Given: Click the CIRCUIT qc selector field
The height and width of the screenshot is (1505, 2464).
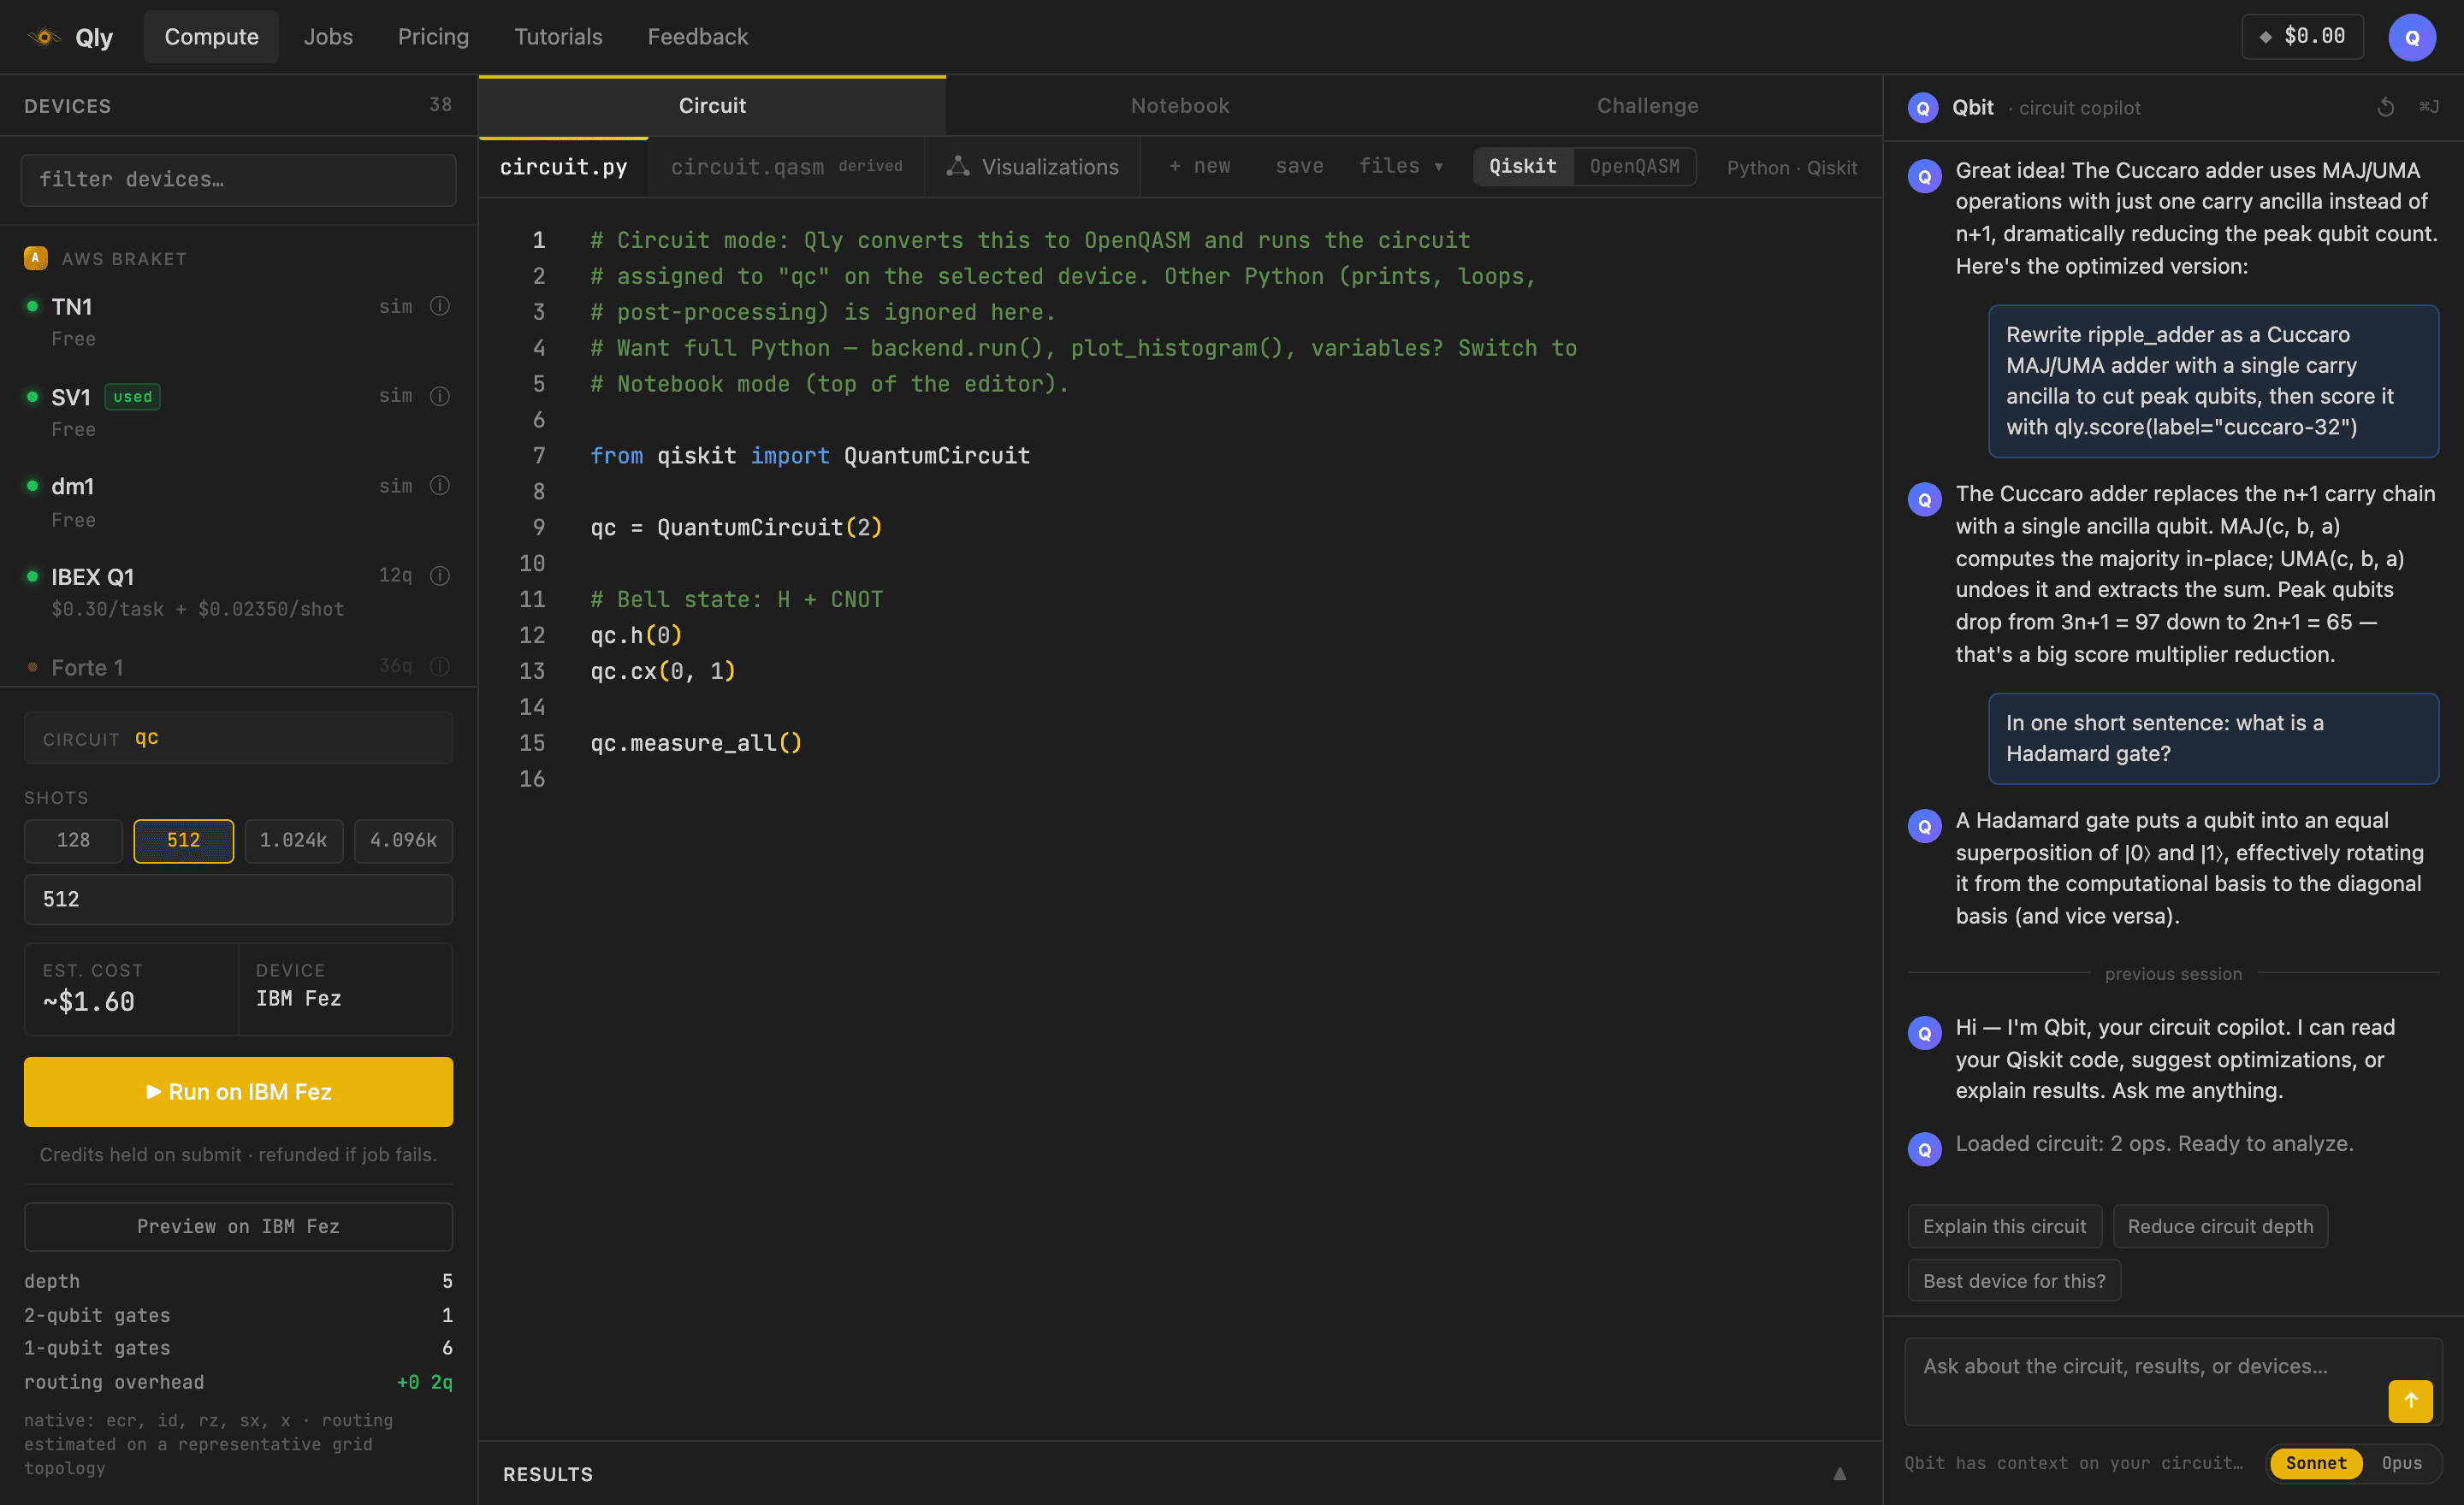Looking at the screenshot, I should click(238, 739).
